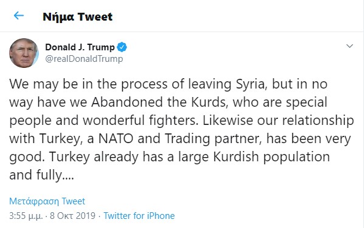The image size is (364, 228).
Task: Click the phrase Trading partner in tweet
Action: point(213,139)
